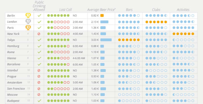Click the Barcelona city name
Image resolution: width=203 pixels, height=104 pixels.
point(14,64)
